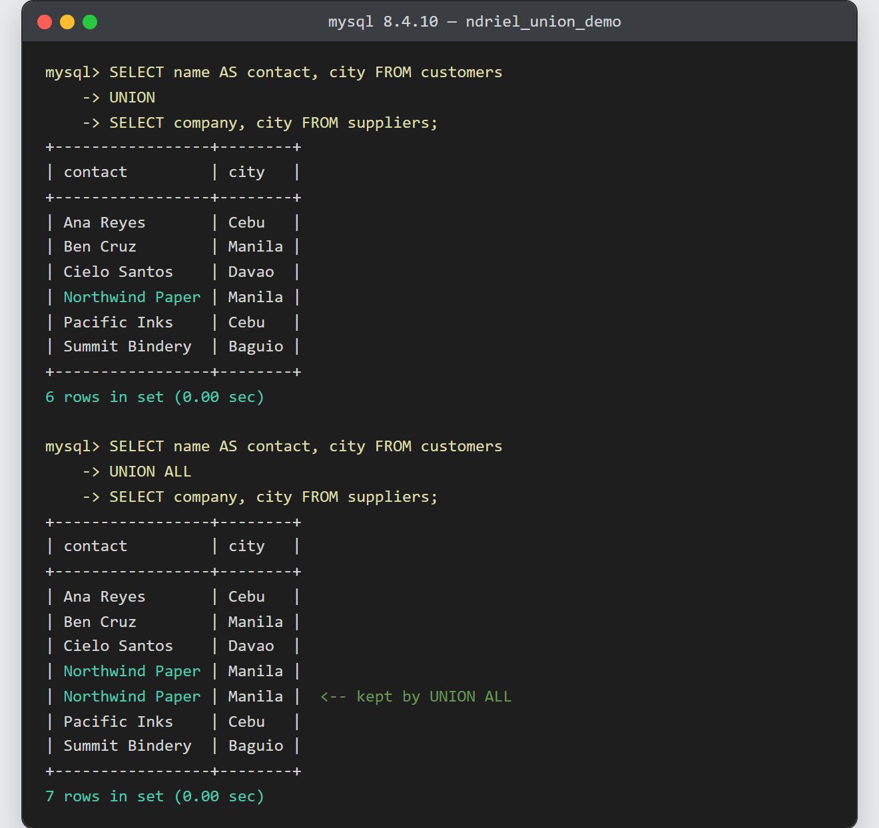Click "Ben Cruz" in the six-row result

(x=100, y=247)
